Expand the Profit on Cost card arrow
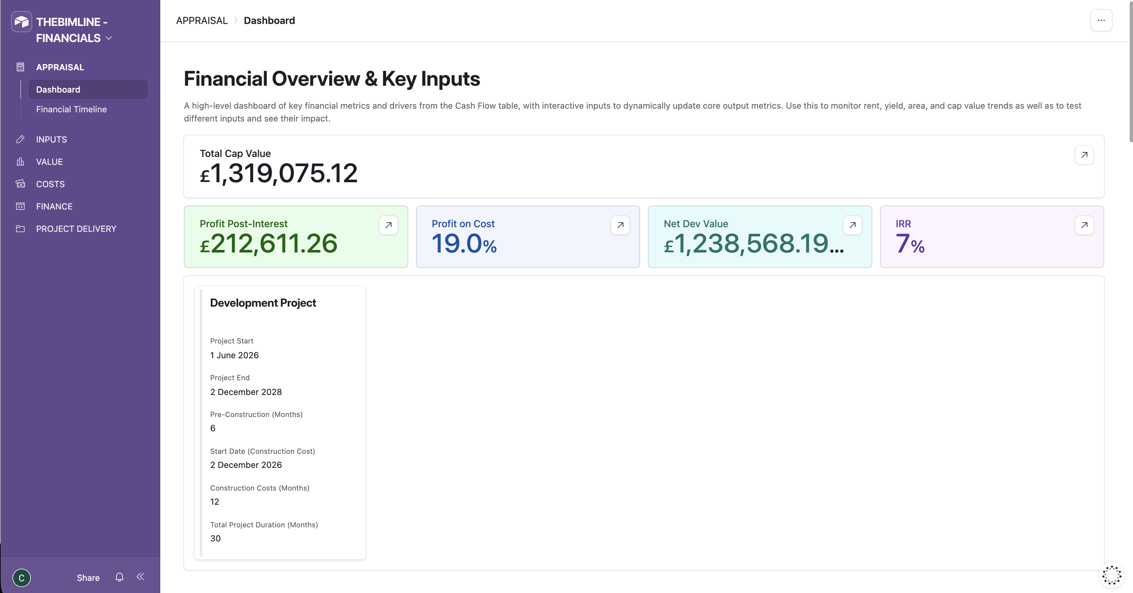Image resolution: width=1133 pixels, height=593 pixels. coord(620,225)
